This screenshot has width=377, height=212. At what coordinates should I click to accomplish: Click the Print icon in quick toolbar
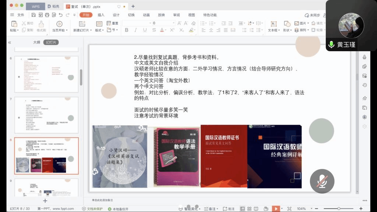tap(47, 15)
